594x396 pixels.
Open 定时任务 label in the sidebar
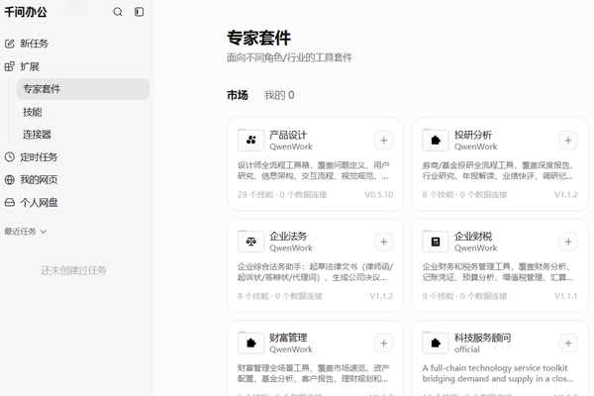pyautogui.click(x=39, y=156)
